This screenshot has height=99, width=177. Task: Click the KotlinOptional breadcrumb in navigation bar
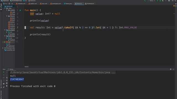[x=16, y=1]
